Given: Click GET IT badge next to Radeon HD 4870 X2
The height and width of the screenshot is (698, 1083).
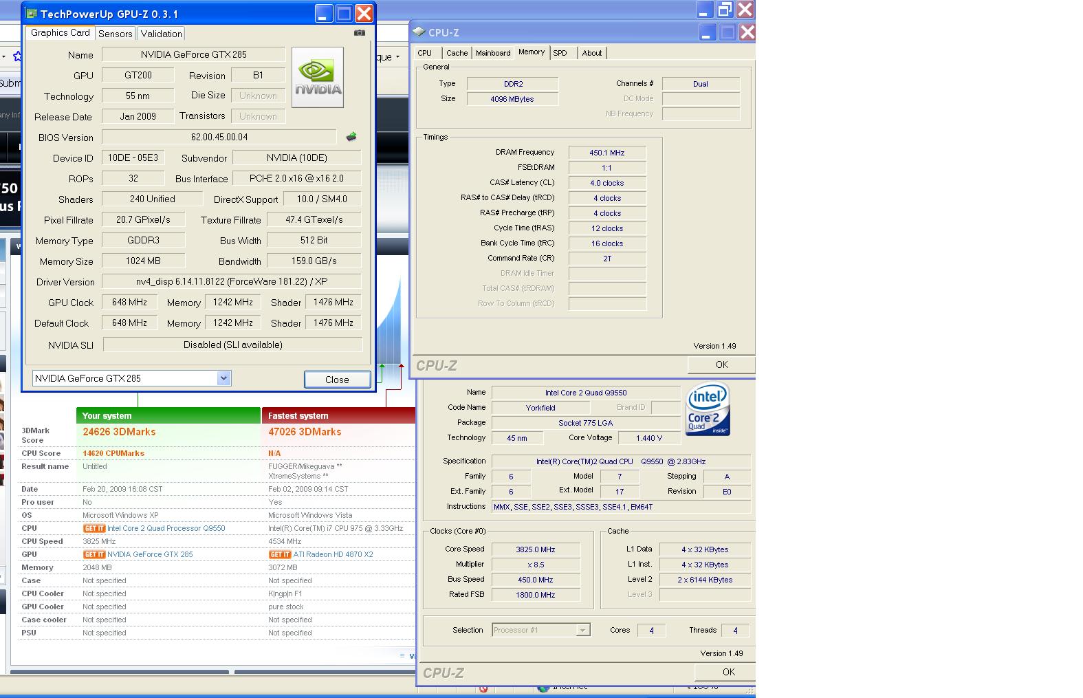Looking at the screenshot, I should coord(280,554).
